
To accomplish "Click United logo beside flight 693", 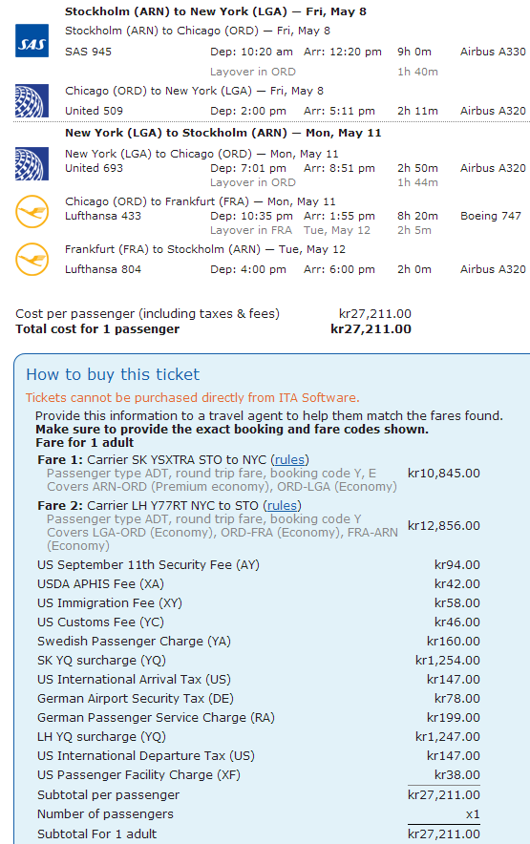I will [x=32, y=163].
